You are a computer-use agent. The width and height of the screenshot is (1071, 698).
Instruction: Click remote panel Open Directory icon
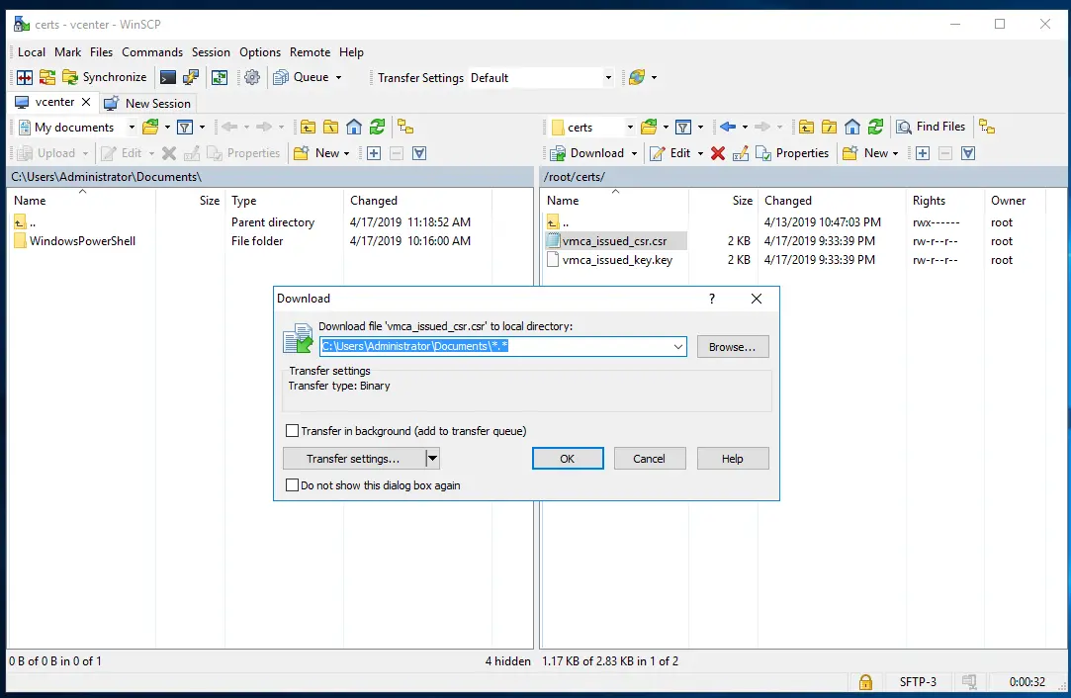click(649, 127)
